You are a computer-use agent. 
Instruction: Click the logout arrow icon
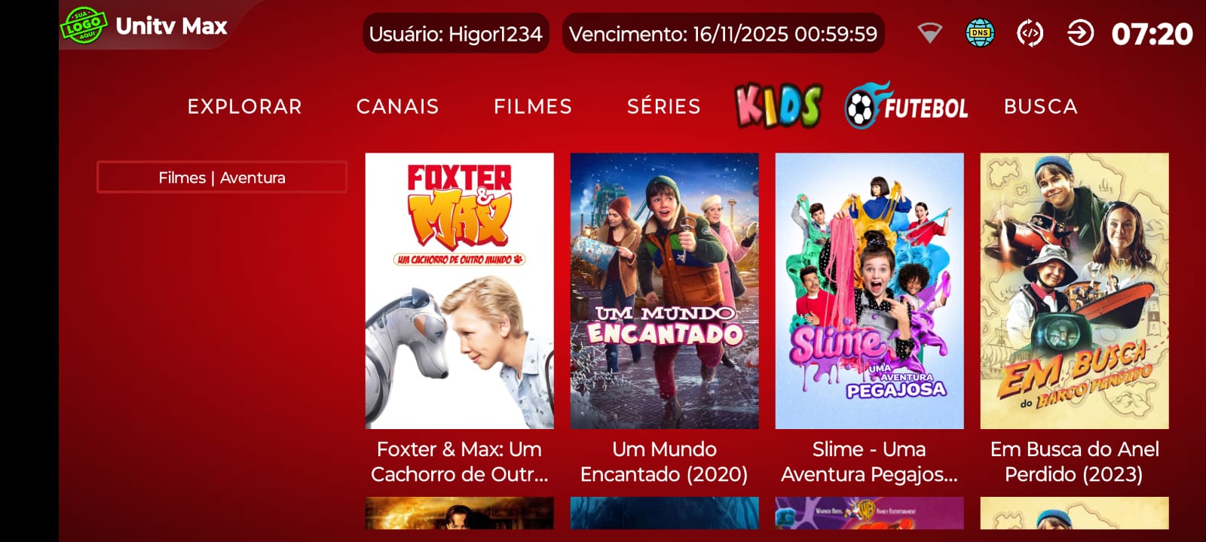[x=1080, y=33]
